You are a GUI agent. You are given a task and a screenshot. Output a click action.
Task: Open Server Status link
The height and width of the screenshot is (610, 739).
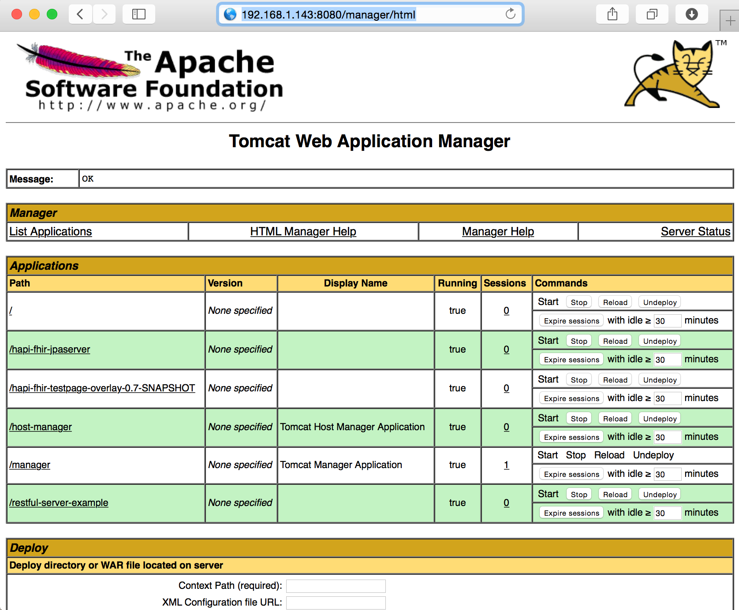(x=696, y=231)
